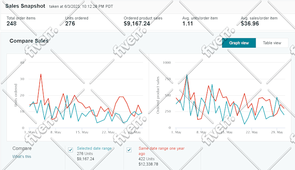This screenshot has width=295, height=170.
Task: Click Avg. sales/order item value $36.96
Action: (250, 23)
